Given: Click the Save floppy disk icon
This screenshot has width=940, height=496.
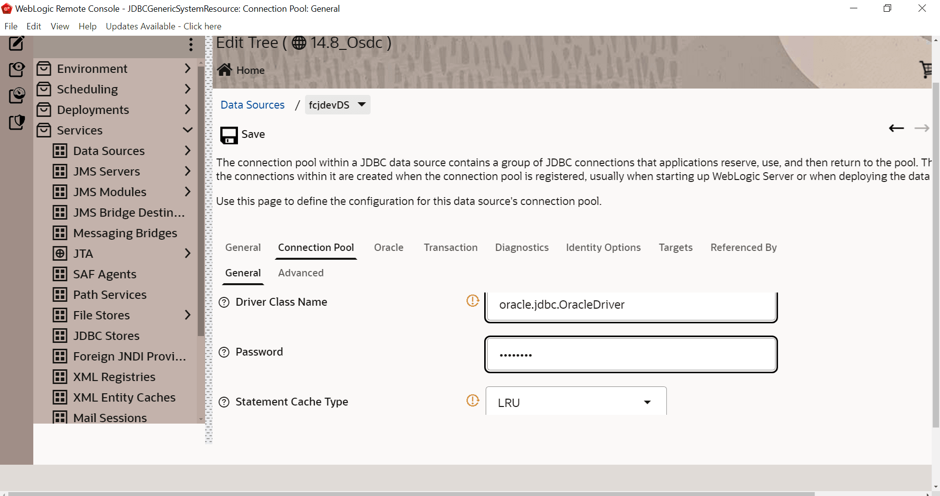Looking at the screenshot, I should (x=229, y=135).
